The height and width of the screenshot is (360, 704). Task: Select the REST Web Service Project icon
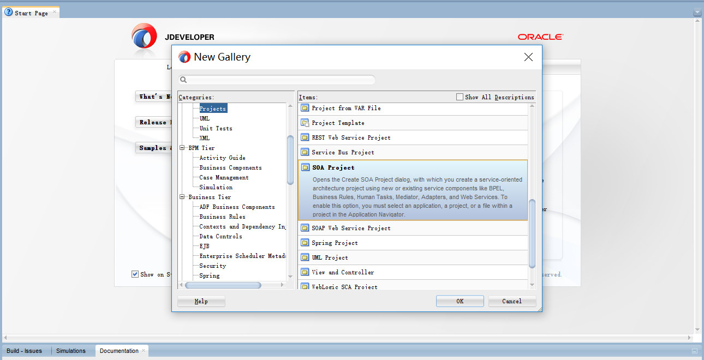(x=305, y=137)
